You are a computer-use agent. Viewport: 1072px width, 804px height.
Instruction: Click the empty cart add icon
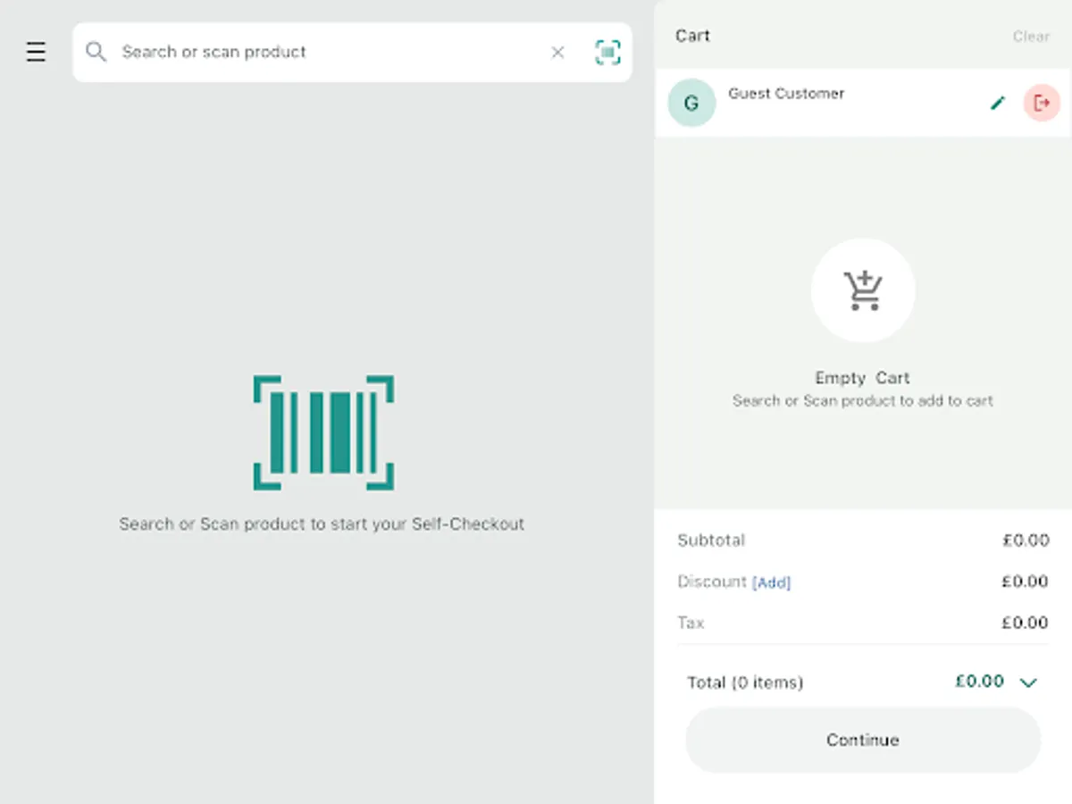[863, 290]
